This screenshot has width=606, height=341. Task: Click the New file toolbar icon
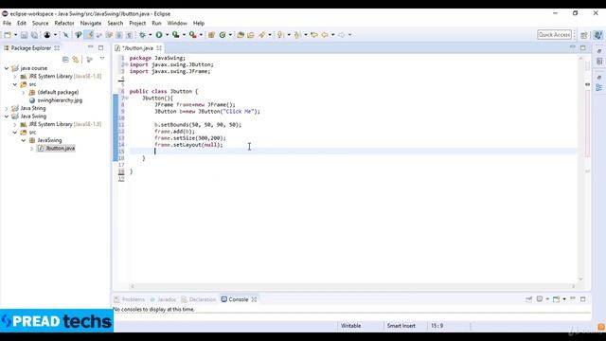click(8, 35)
